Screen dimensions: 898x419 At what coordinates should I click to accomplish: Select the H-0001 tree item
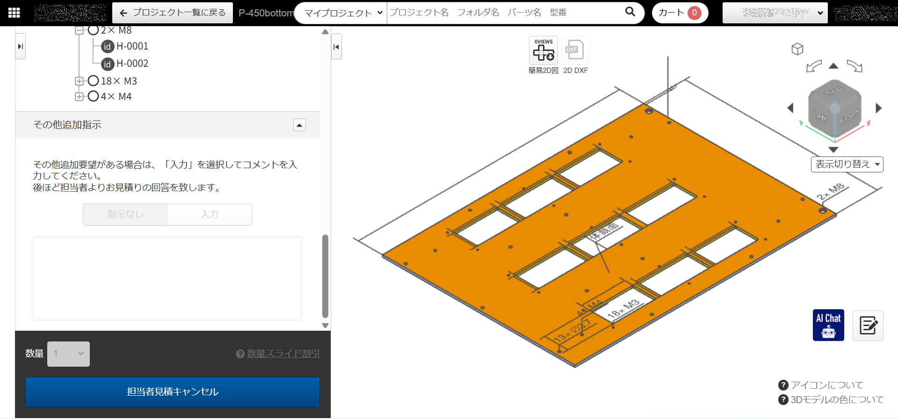132,46
